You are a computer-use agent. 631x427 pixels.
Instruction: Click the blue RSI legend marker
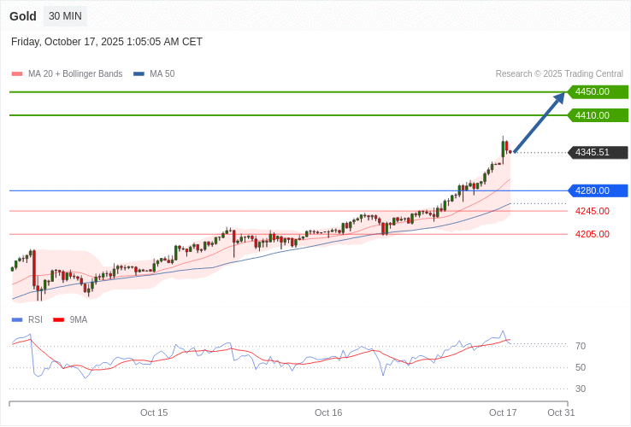[17, 320]
